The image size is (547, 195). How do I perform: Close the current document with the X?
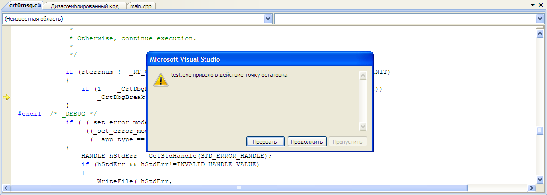541,5
